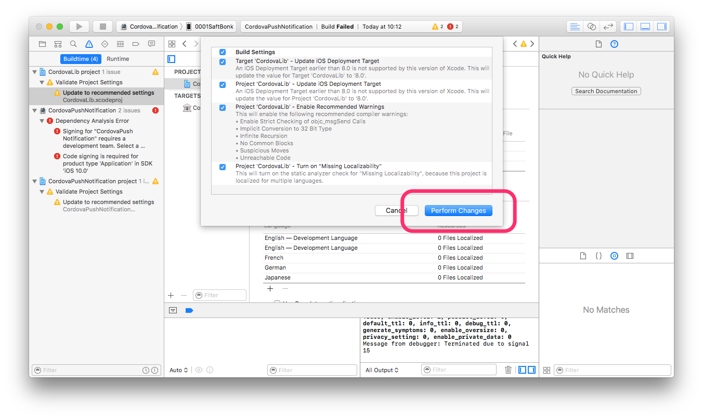Collapse Dependency Analysis Error group
The image size is (703, 419).
[x=43, y=121]
